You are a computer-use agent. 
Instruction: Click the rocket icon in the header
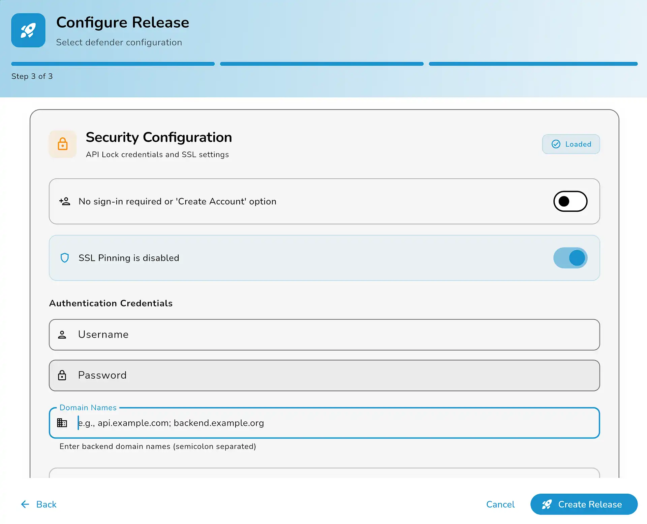pos(28,30)
